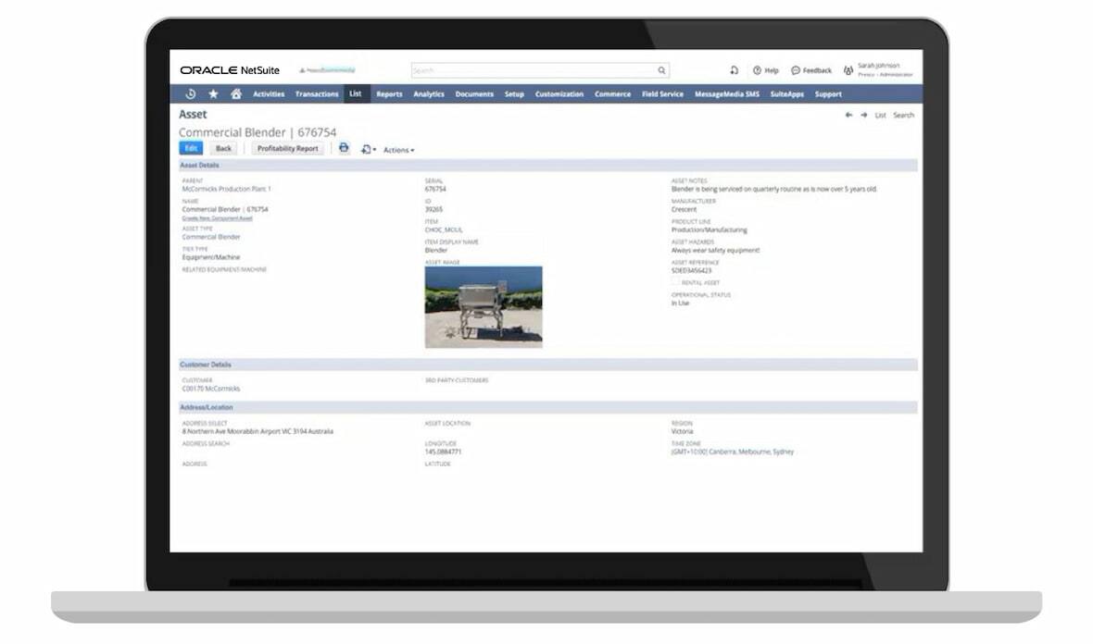
Task: Click the blue Edit button
Action: pos(191,148)
